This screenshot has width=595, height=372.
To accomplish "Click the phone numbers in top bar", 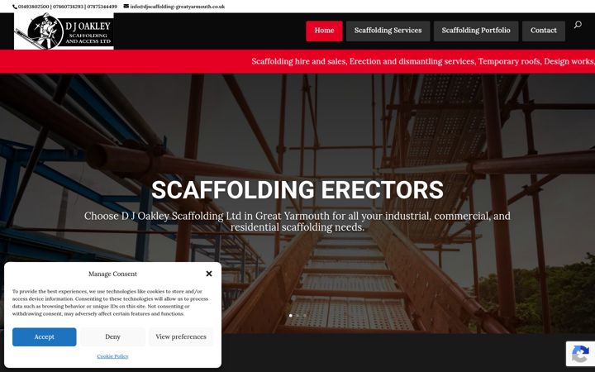I will [68, 7].
